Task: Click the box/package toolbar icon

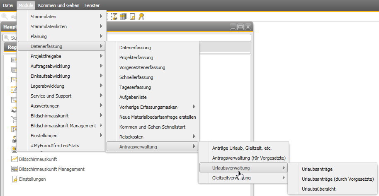Action: pos(123,17)
